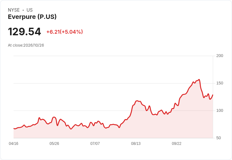Select the 09/22 date on x-axis
Screen dimensions: 232x160
pyautogui.click(x=177, y=144)
